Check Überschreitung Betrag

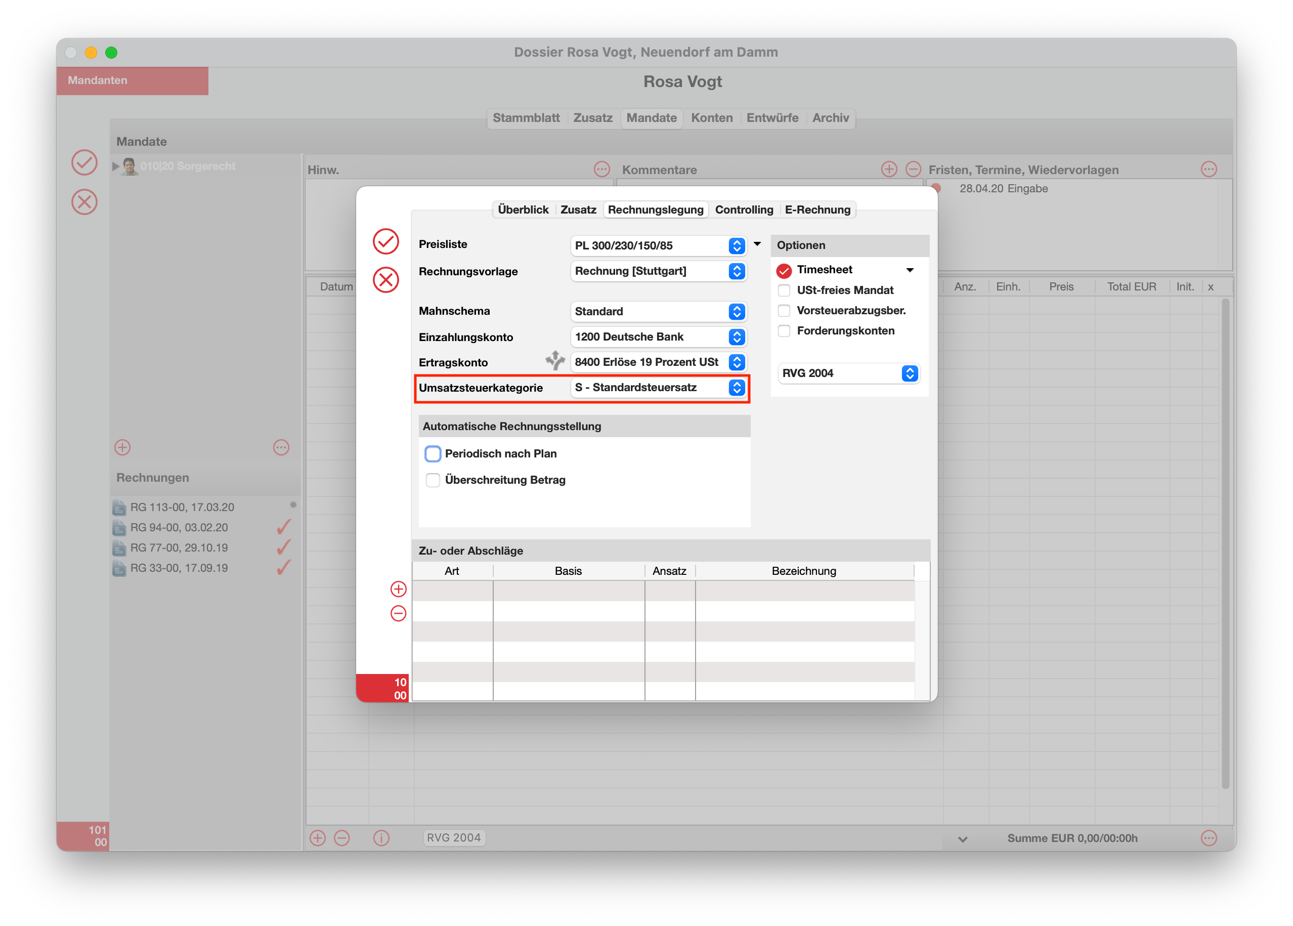433,480
